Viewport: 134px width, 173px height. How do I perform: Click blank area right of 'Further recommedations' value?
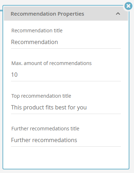click(x=99, y=140)
